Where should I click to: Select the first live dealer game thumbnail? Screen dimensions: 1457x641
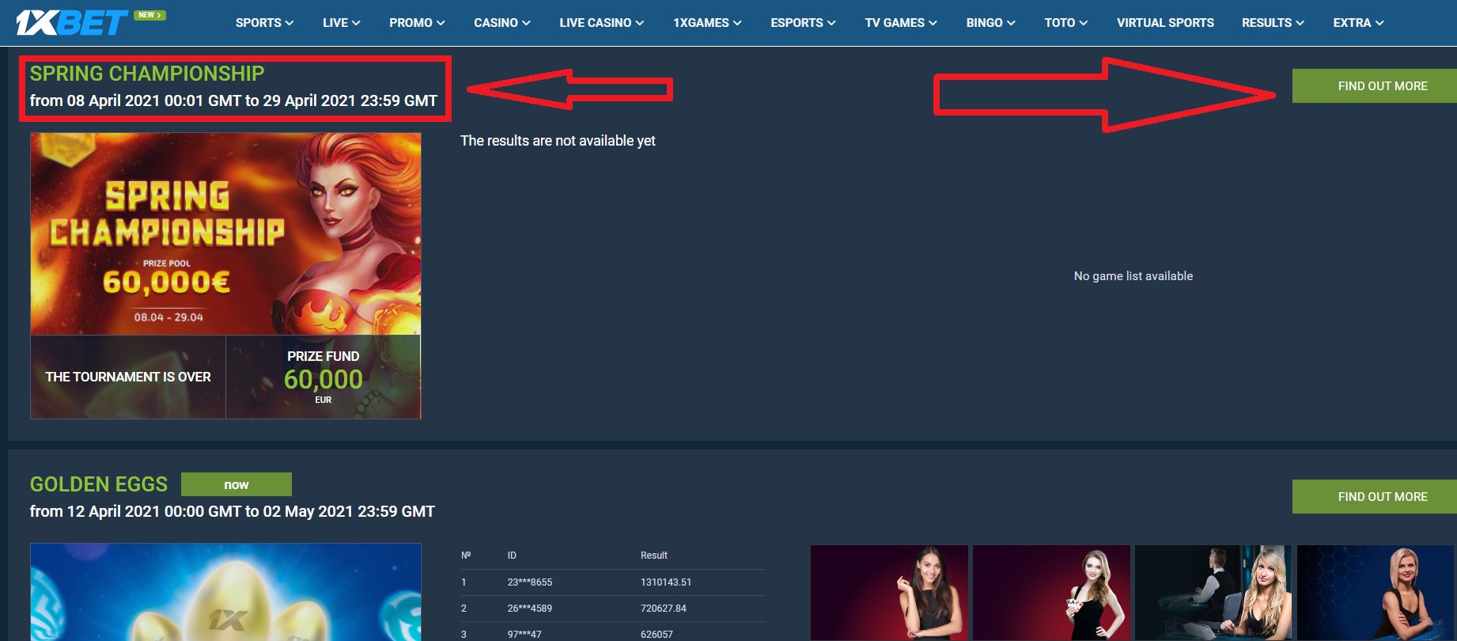889,592
